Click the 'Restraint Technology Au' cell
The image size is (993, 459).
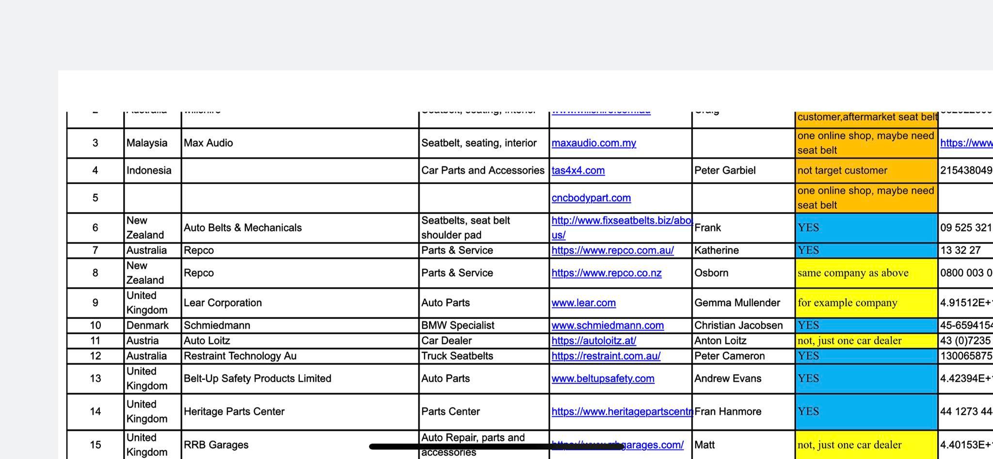pyautogui.click(x=300, y=356)
